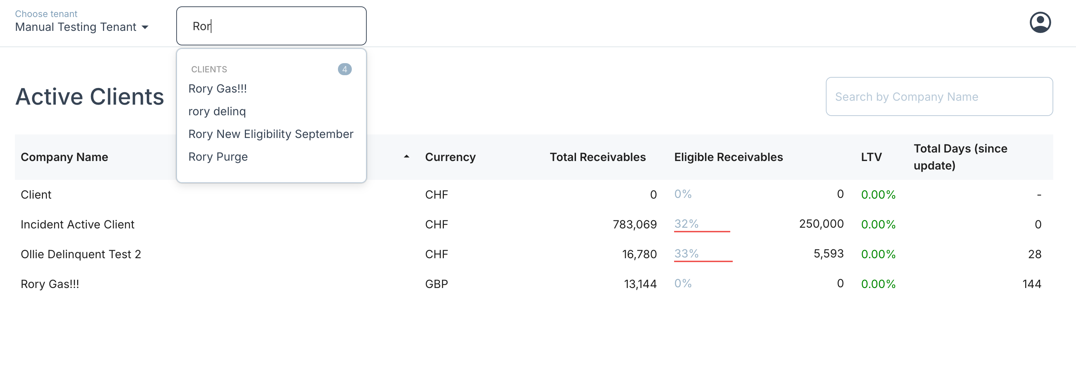Sort by the Currency column header
Image resolution: width=1076 pixels, height=371 pixels.
(450, 157)
